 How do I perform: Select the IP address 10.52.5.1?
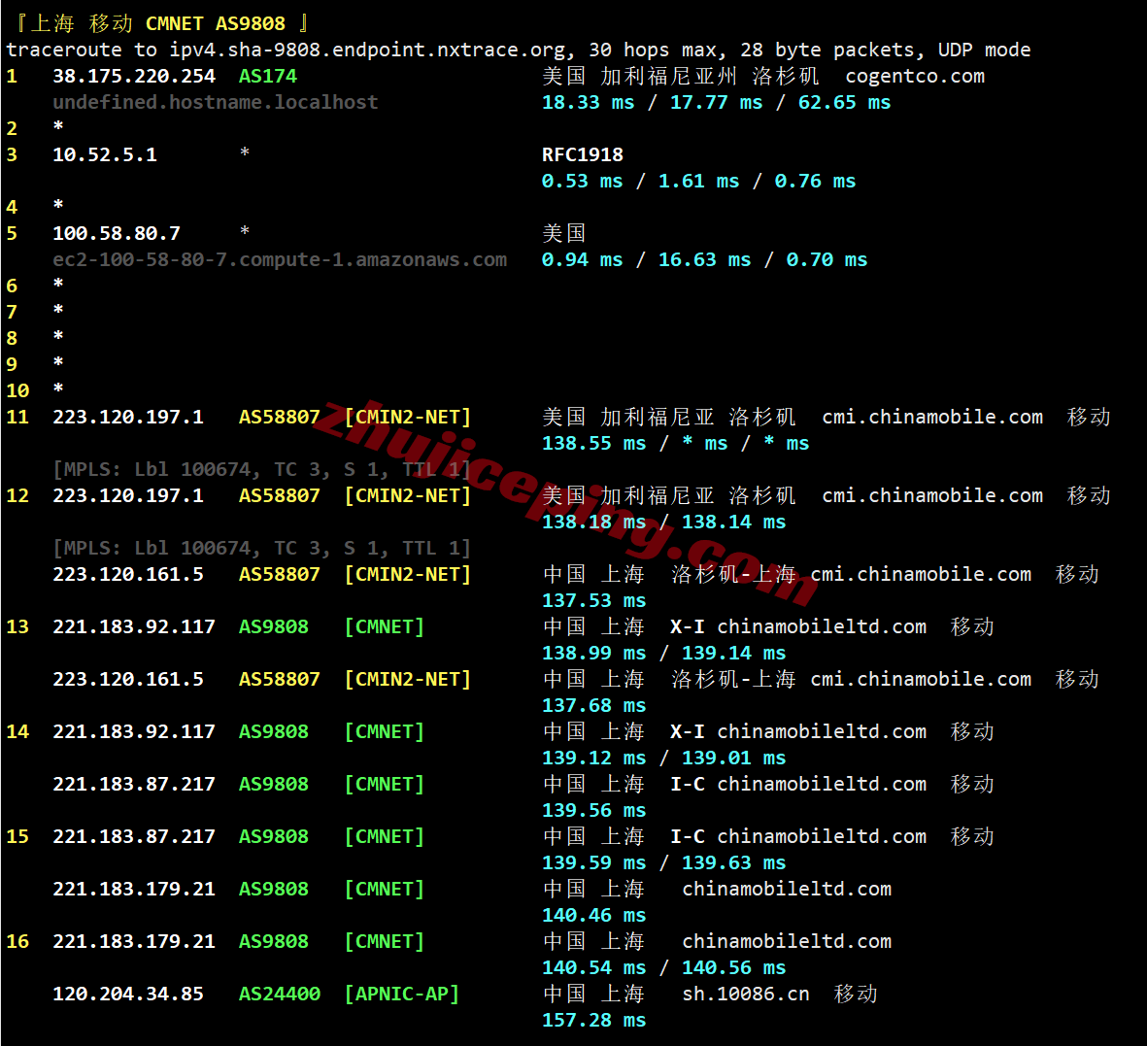click(105, 155)
